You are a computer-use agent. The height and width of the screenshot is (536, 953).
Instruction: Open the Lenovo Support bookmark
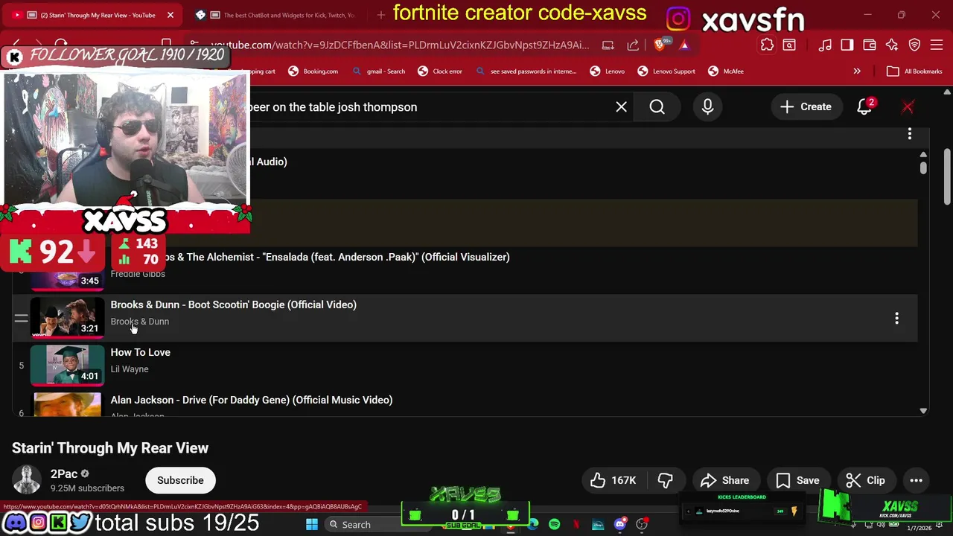point(666,71)
